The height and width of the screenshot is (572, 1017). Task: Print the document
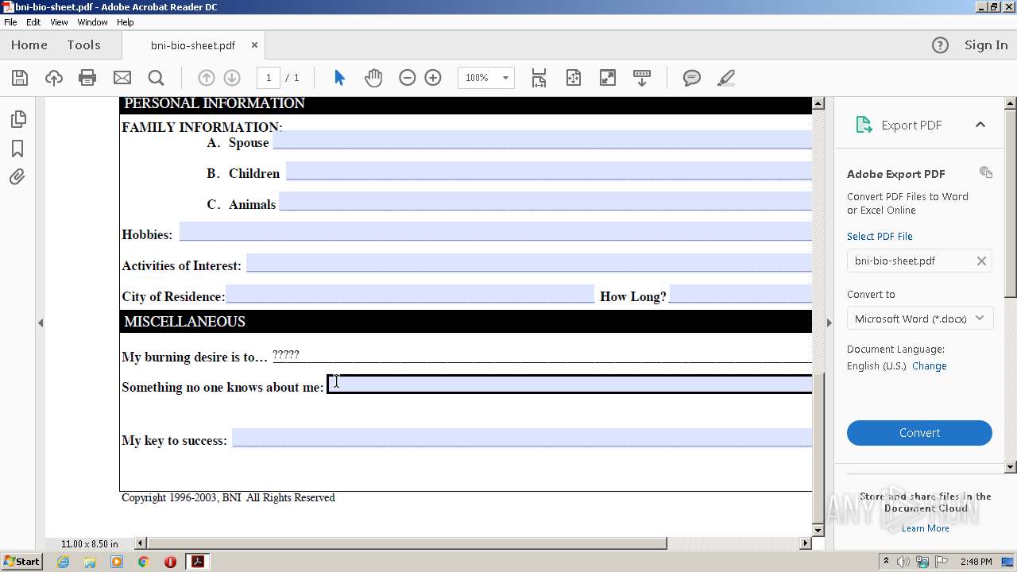pyautogui.click(x=87, y=78)
